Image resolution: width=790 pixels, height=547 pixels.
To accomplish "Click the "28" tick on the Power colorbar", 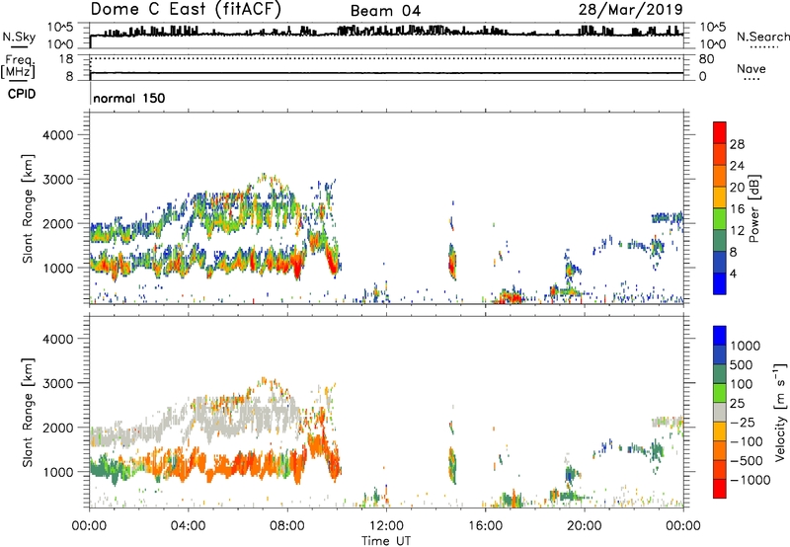I will [737, 144].
